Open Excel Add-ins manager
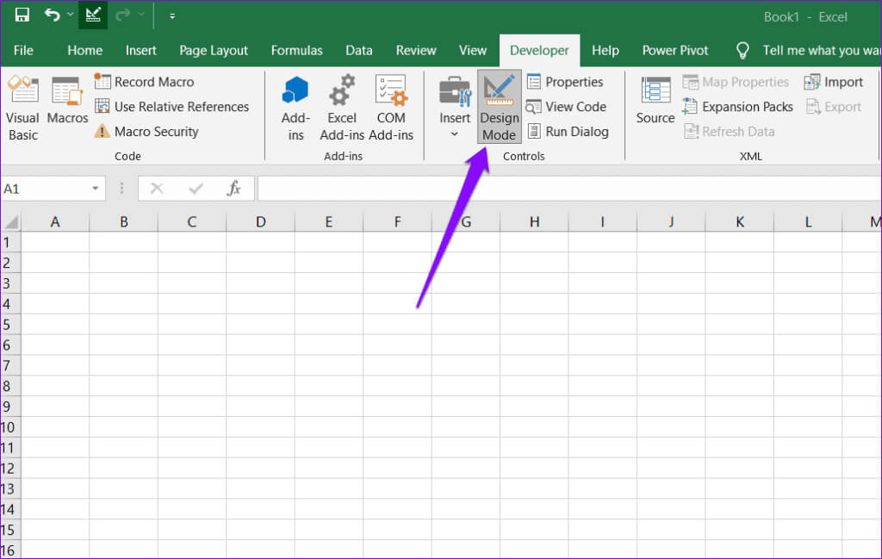Screen dimensions: 882x559 (342, 108)
